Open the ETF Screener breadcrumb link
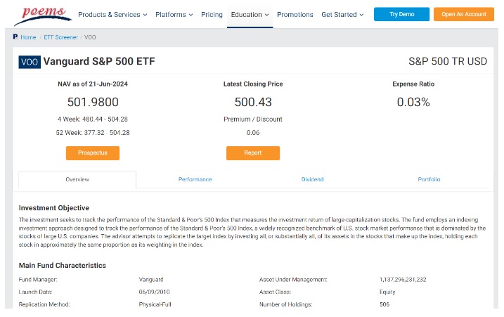 [x=60, y=37]
